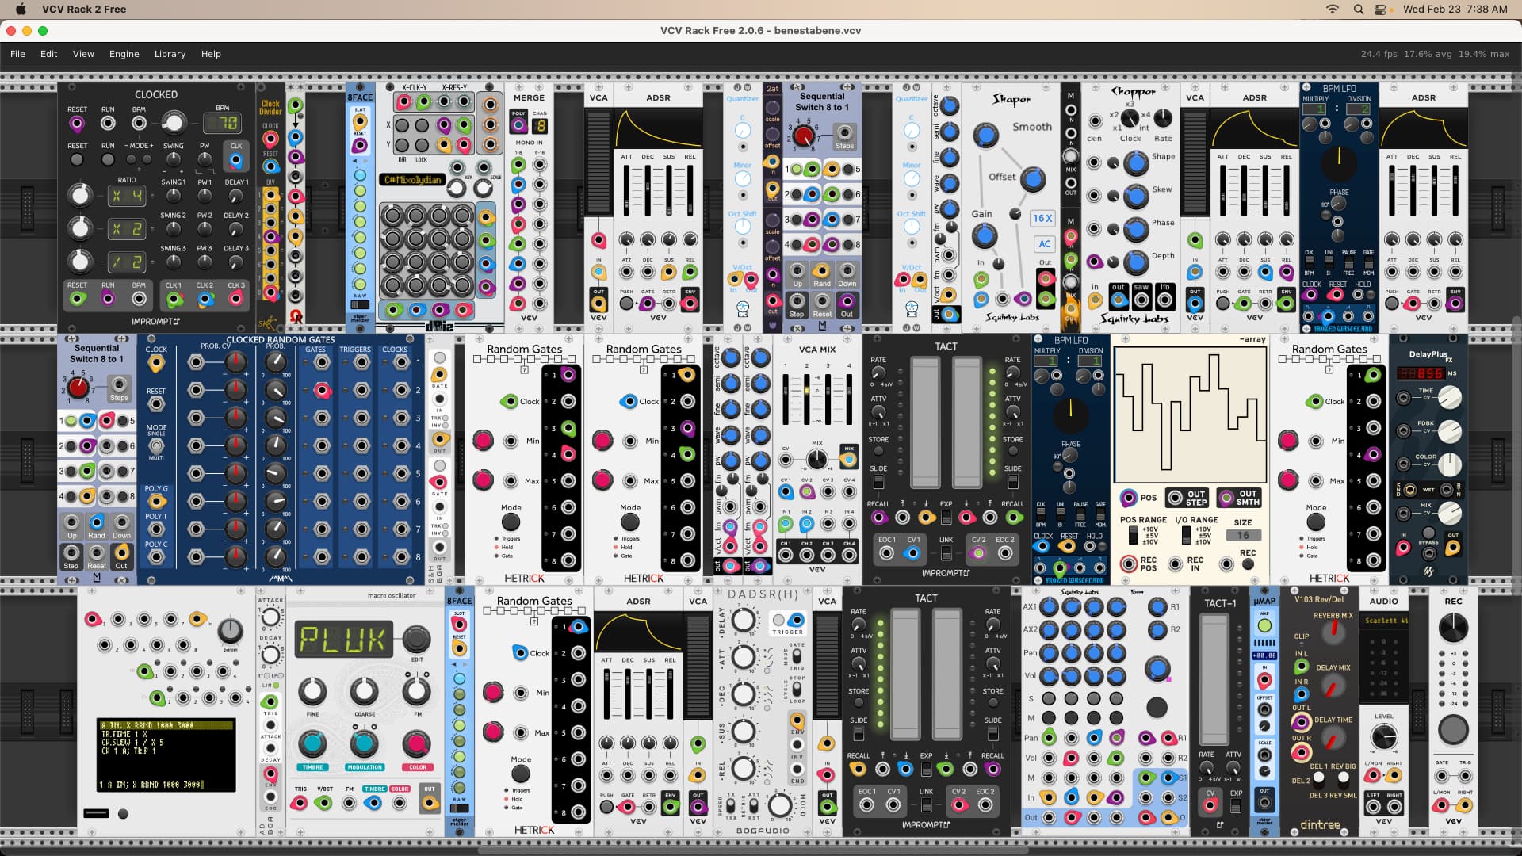
Task: Click the CLOCKED BPM display showing 70
Action: (x=223, y=123)
